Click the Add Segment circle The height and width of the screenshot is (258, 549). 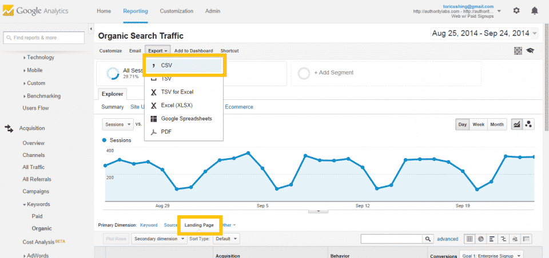(x=304, y=74)
